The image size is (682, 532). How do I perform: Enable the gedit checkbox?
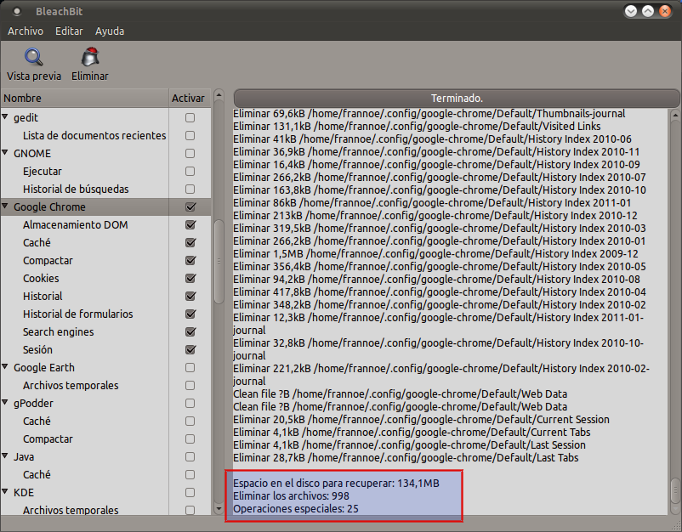[190, 118]
